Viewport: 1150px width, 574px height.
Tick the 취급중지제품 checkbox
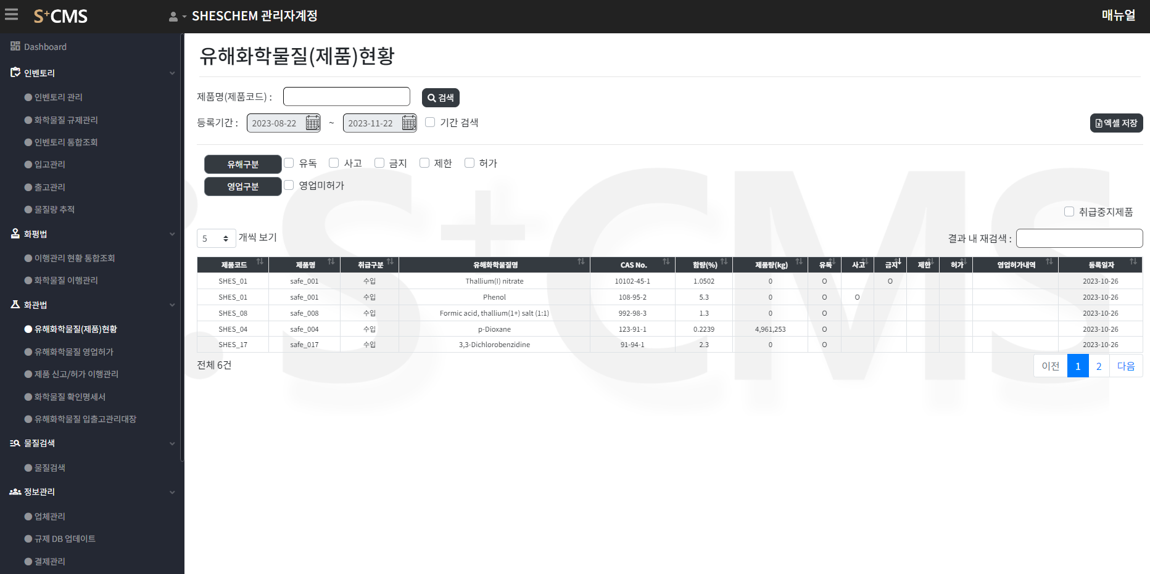(x=1069, y=211)
